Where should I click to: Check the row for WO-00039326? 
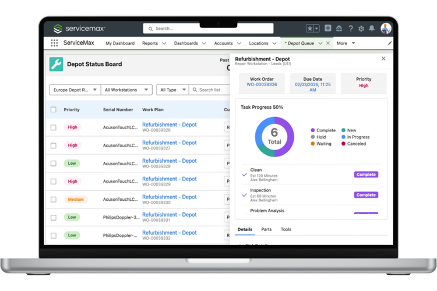(x=54, y=127)
